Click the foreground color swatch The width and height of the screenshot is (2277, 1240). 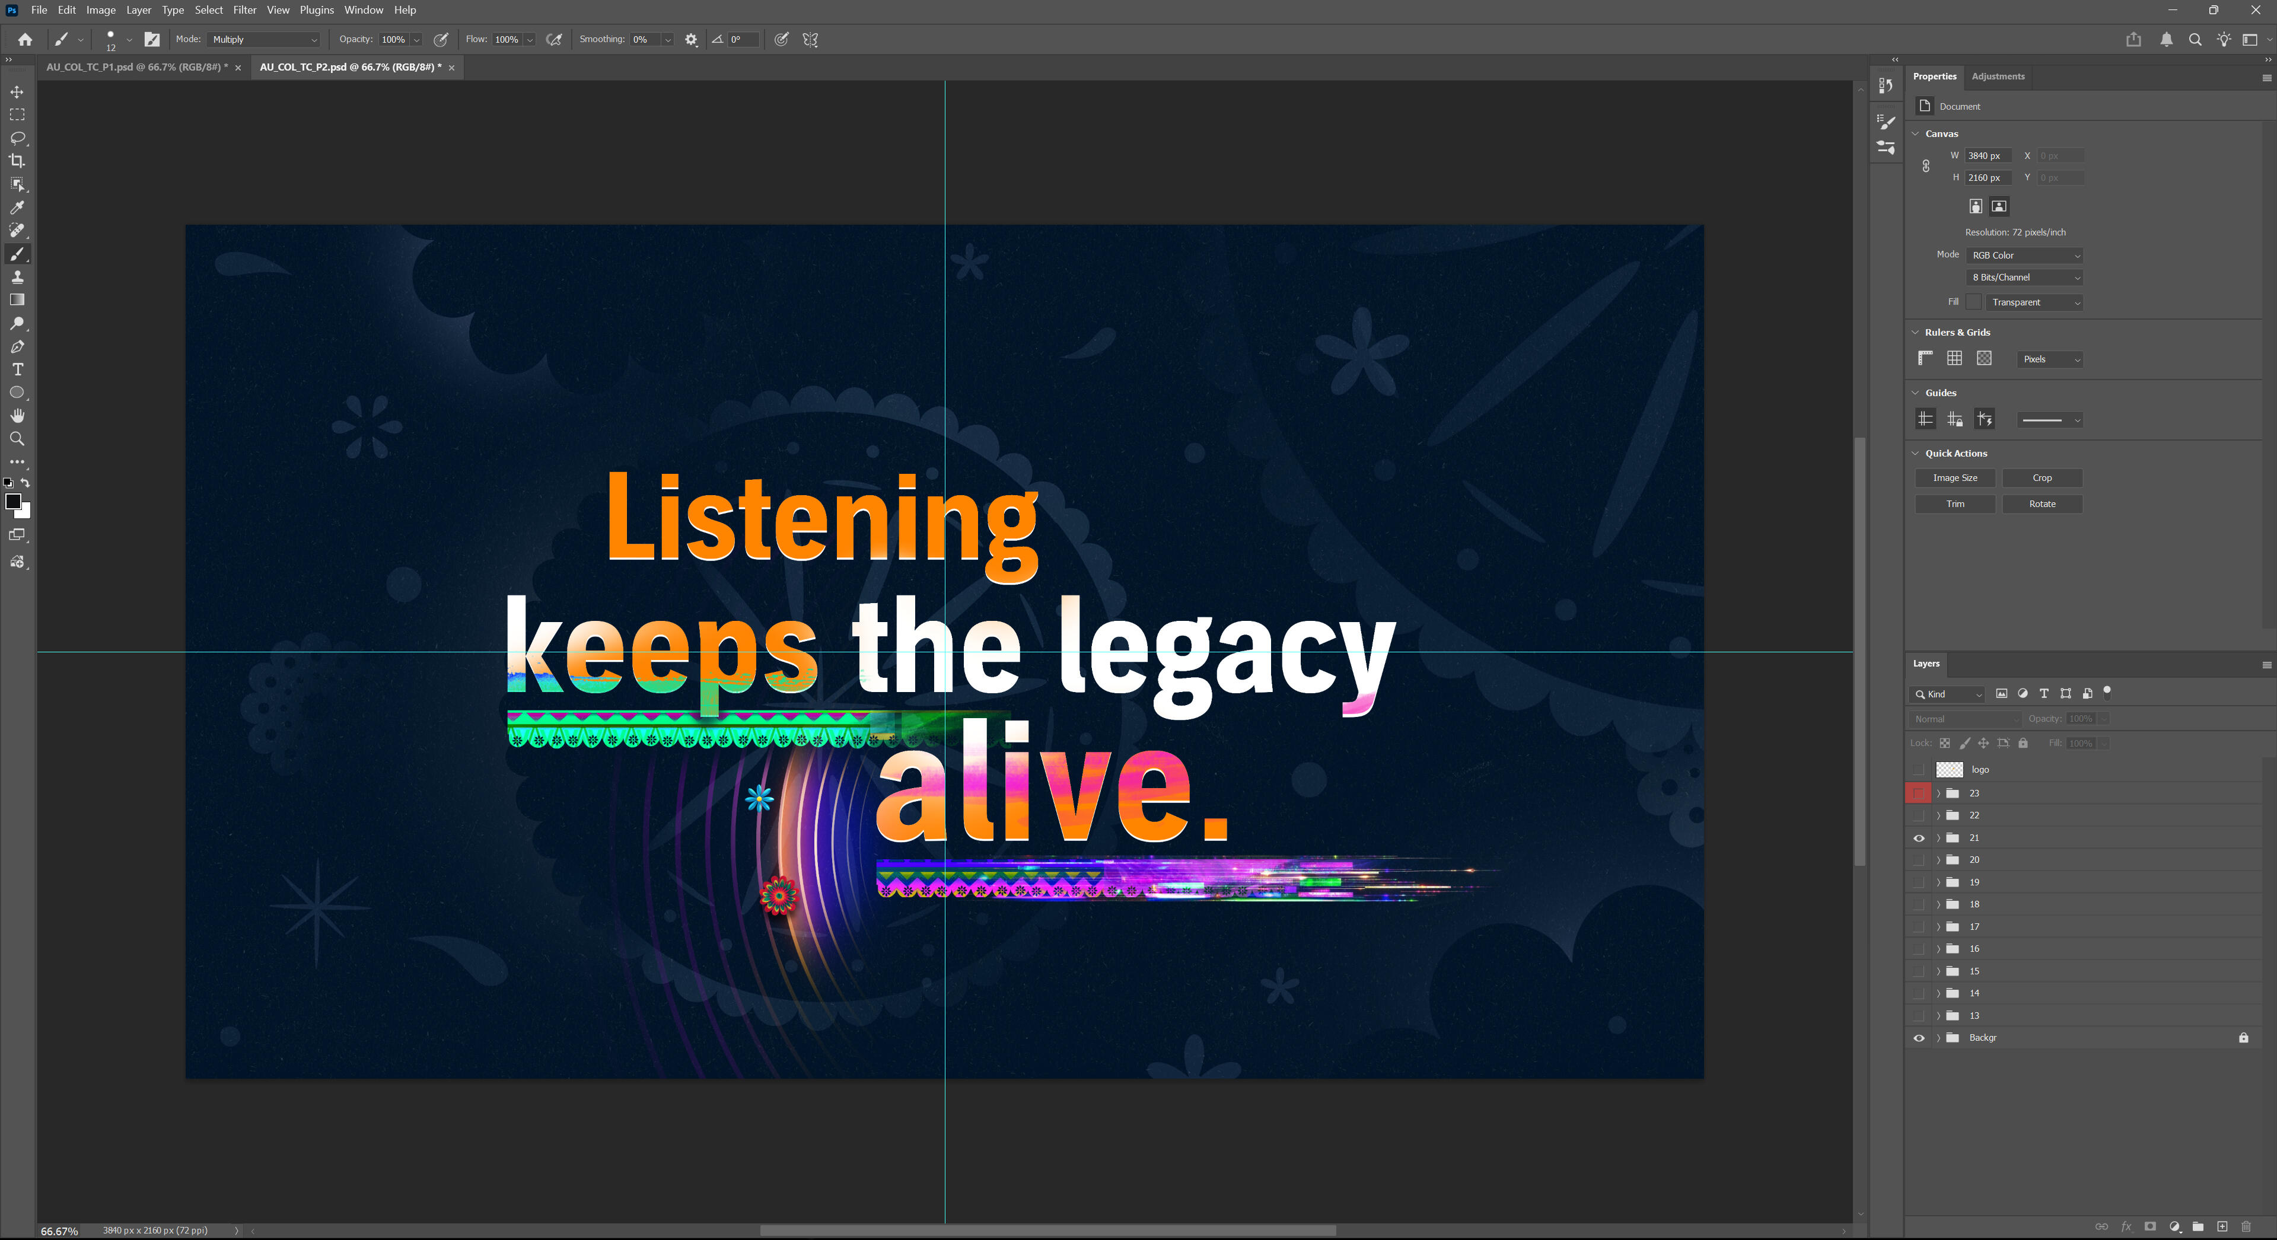12,501
